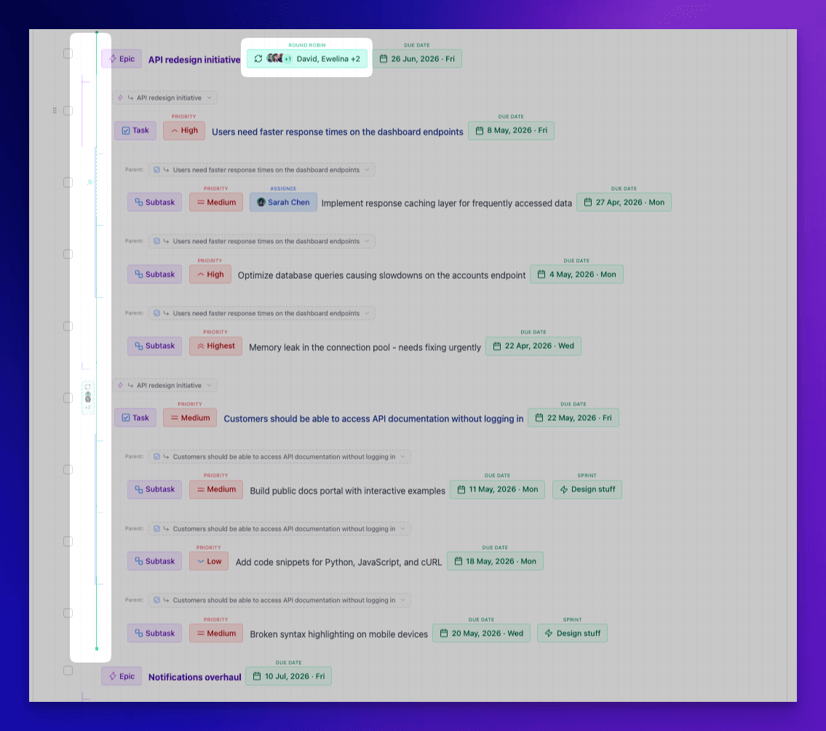Check the box beside the API redesign epic row
Viewport: 826px width, 731px height.
68,53
